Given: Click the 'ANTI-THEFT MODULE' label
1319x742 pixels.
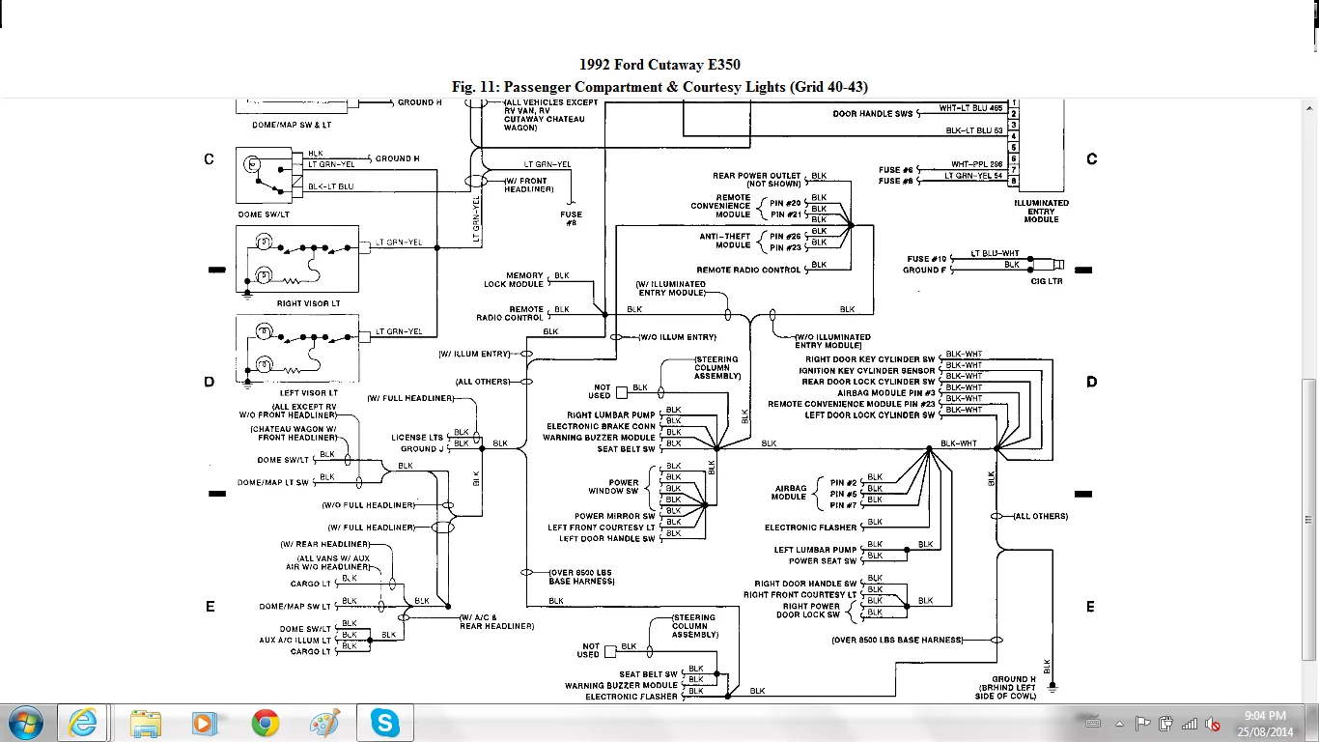Looking at the screenshot, I should point(725,241).
